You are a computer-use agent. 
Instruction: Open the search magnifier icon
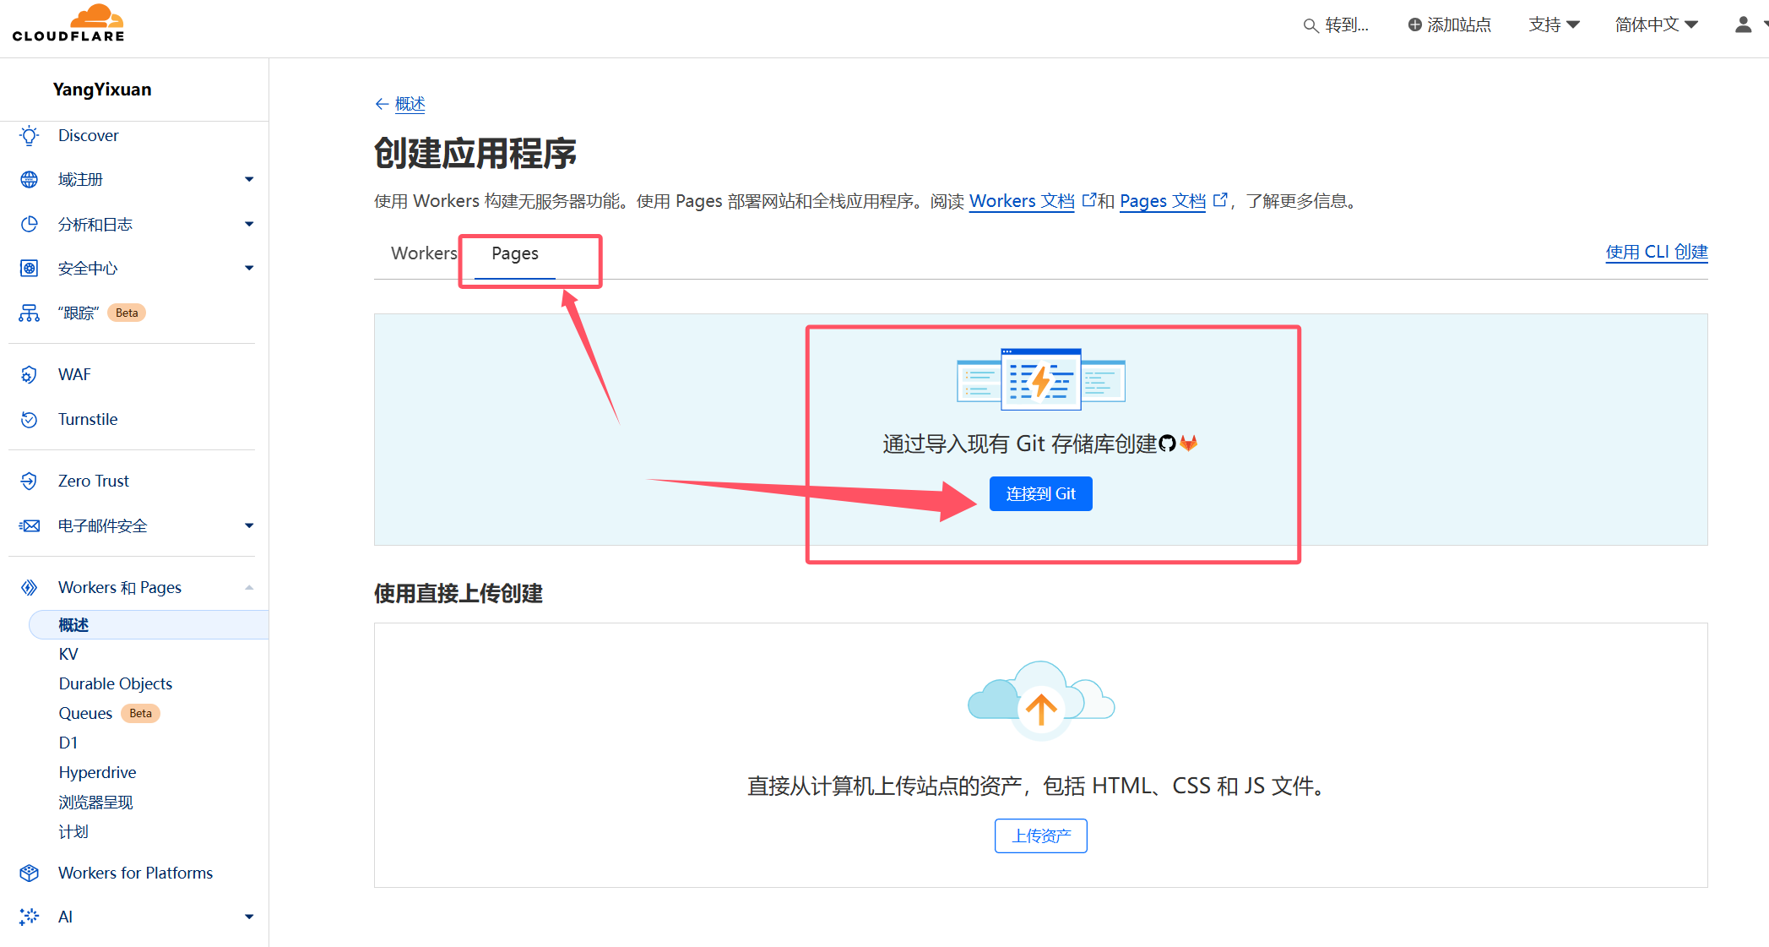[x=1310, y=25]
